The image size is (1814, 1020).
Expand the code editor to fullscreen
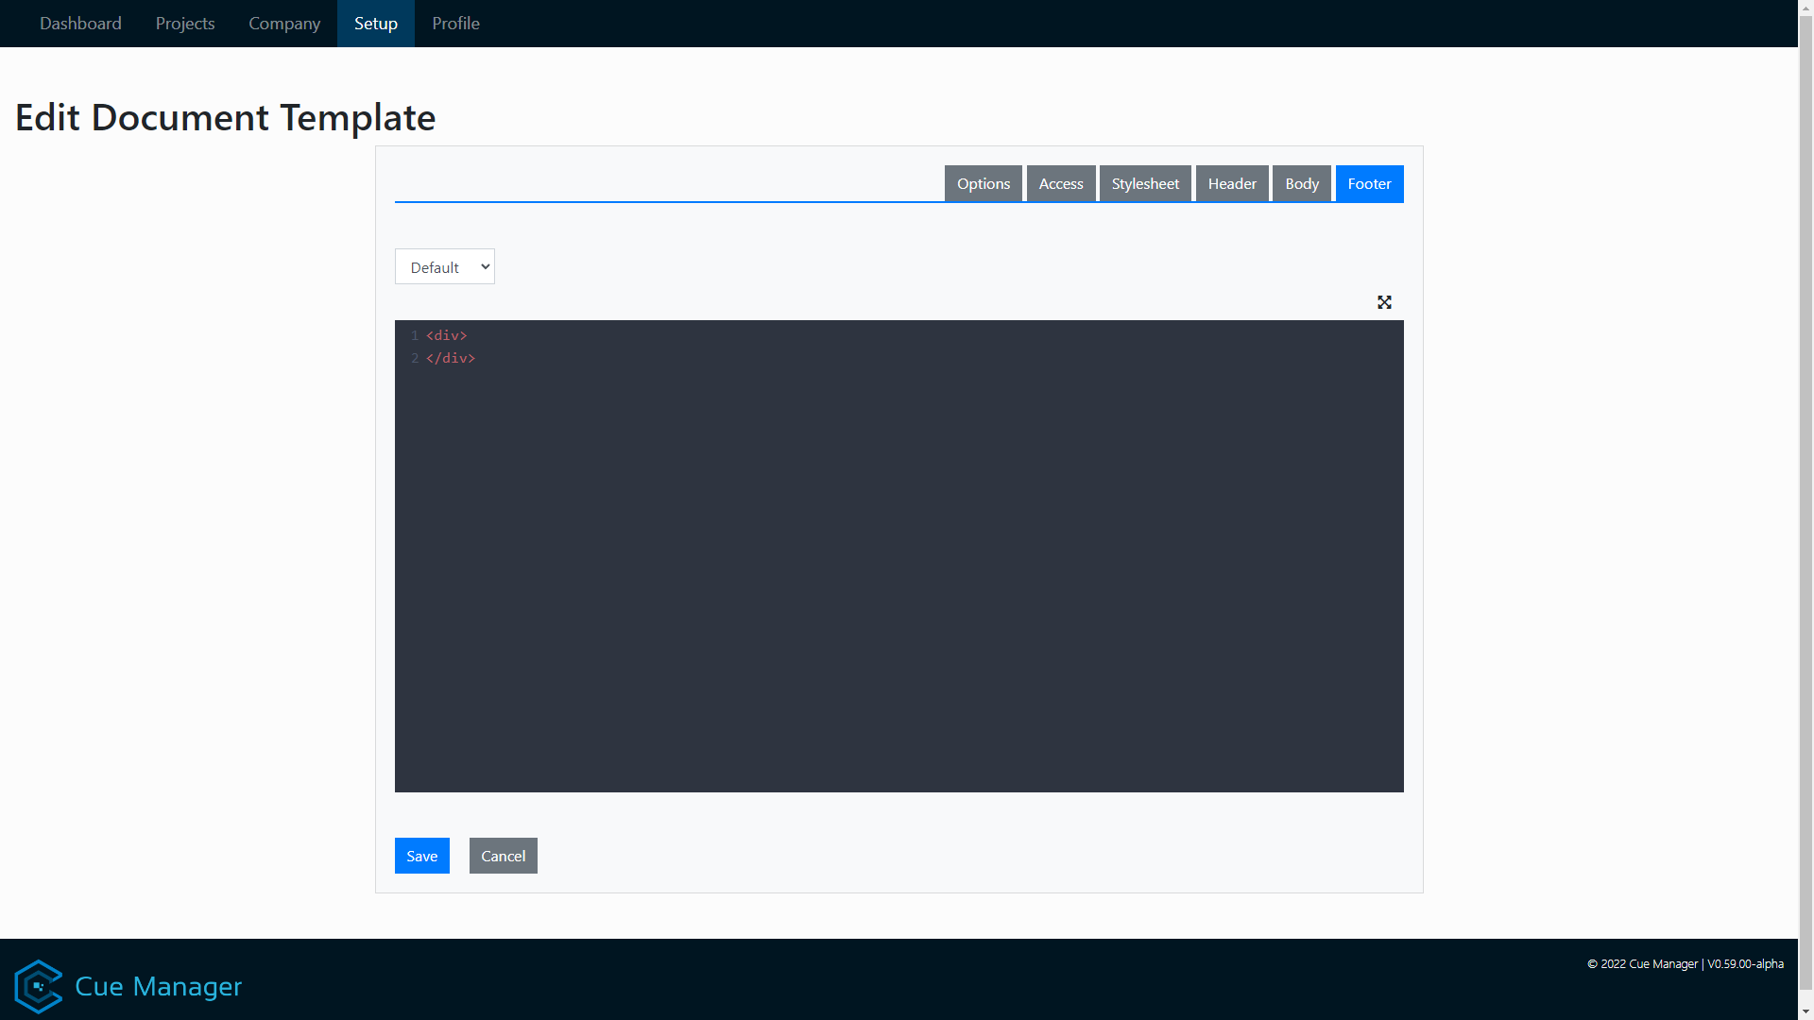[1384, 302]
